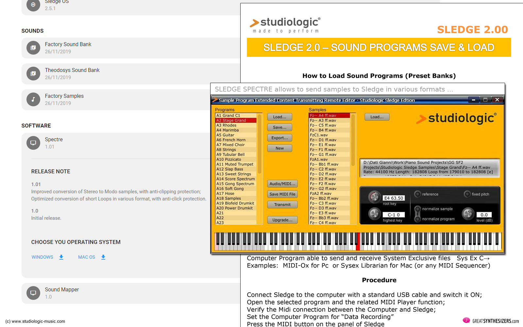
Task: Select program A3 Rhodes
Action: point(236,125)
